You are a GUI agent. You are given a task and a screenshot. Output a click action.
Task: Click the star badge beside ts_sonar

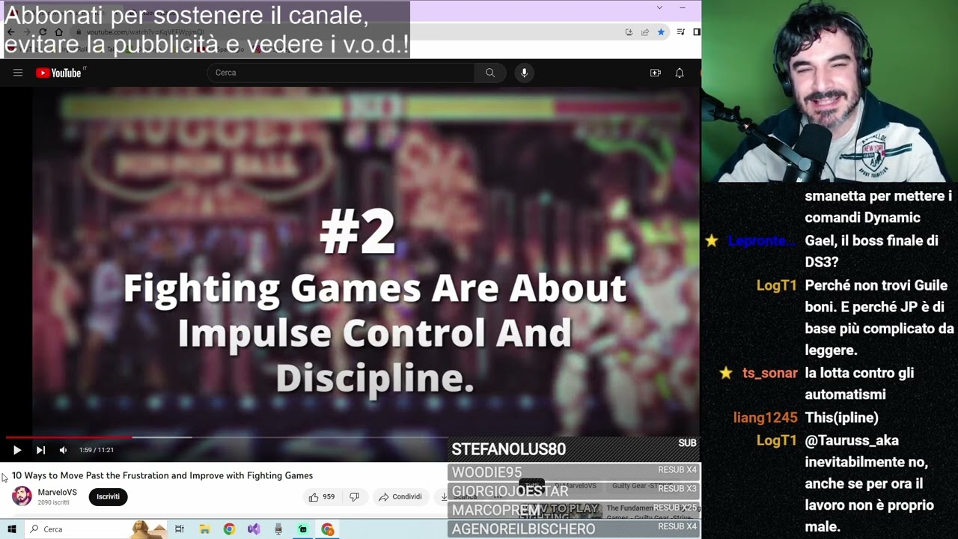[x=725, y=373]
